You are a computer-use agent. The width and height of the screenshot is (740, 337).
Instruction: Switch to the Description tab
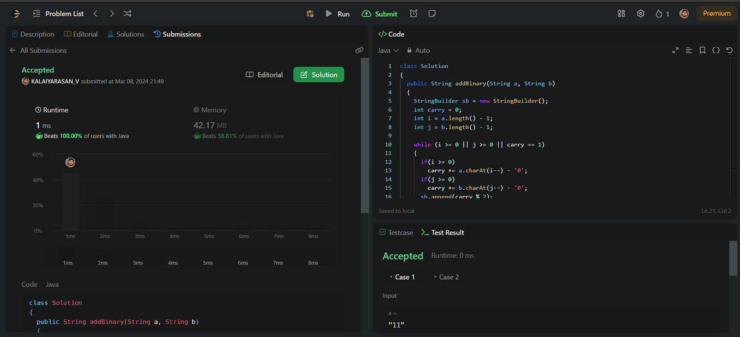33,34
